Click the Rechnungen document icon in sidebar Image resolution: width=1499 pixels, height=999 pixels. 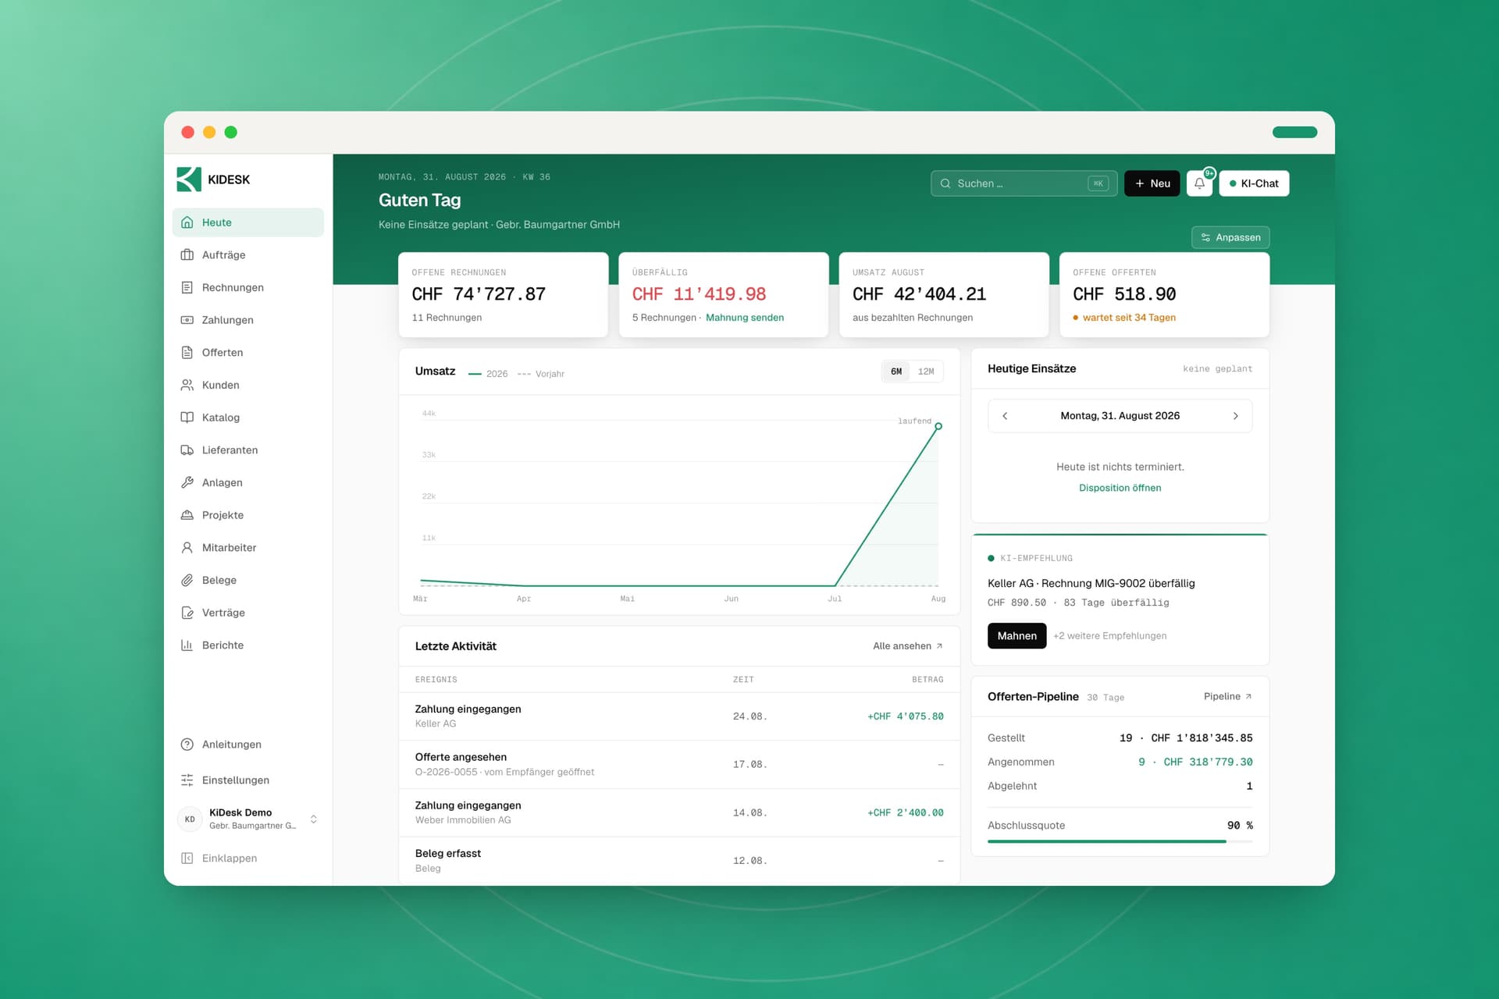[x=187, y=287]
